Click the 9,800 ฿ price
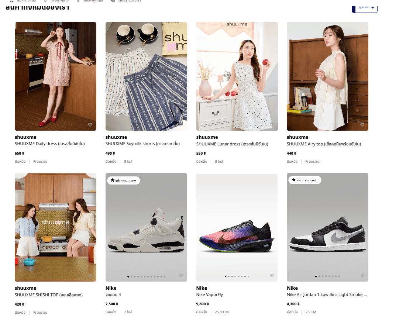This screenshot has width=406, height=334. pyautogui.click(x=203, y=304)
